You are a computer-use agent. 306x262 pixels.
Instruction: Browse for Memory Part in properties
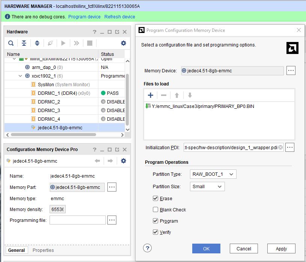coord(112,187)
